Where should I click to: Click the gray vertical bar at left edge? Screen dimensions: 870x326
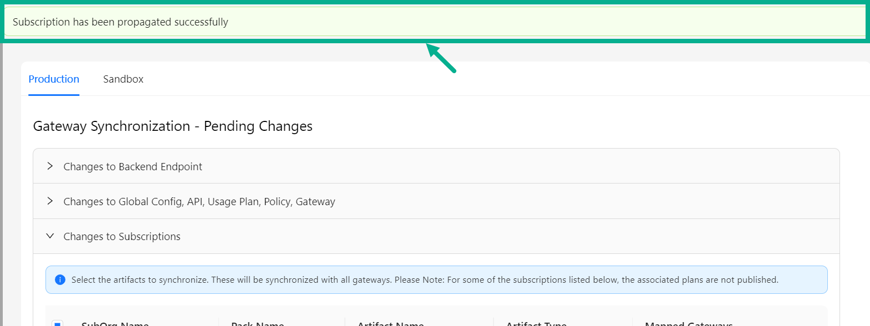(2, 183)
